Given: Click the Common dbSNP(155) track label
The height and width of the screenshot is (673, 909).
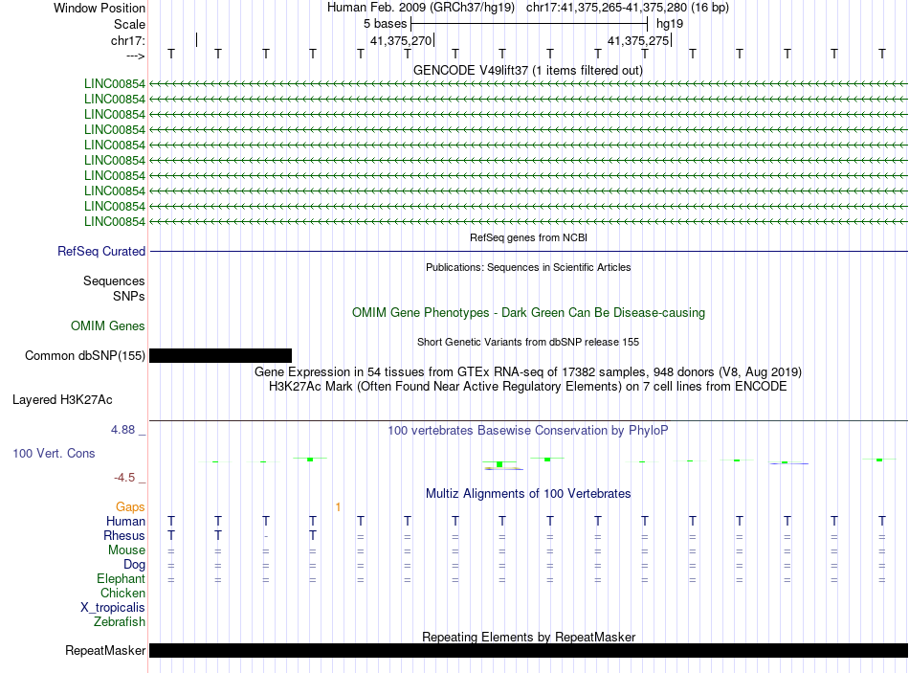Looking at the screenshot, I should pos(85,355).
